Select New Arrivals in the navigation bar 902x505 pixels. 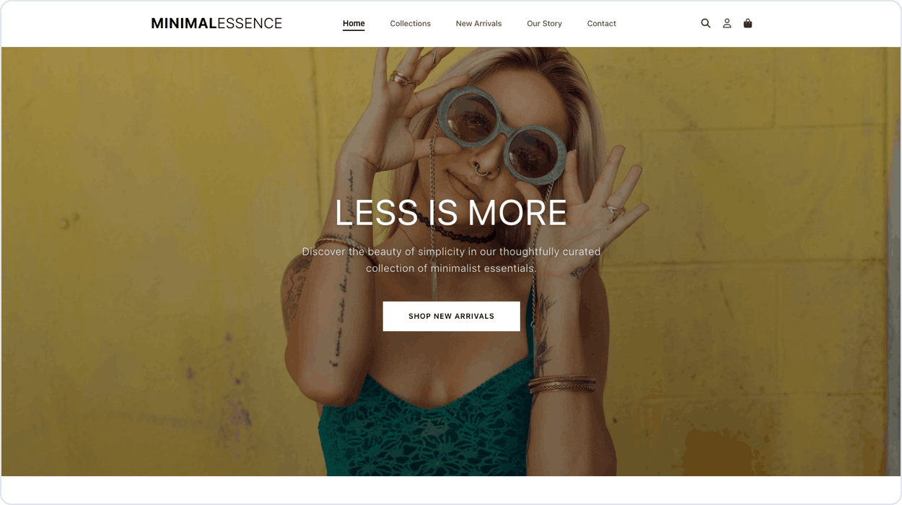click(x=478, y=23)
